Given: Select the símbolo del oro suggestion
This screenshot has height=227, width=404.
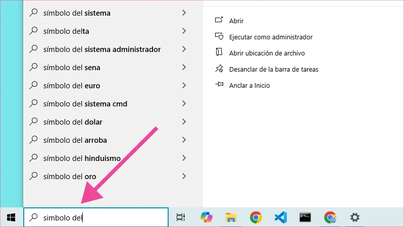Looking at the screenshot, I should [70, 177].
